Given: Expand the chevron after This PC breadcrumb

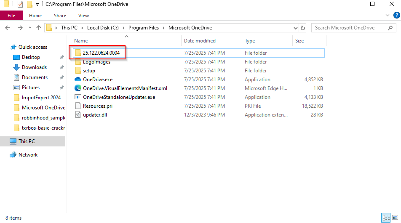Looking at the screenshot, I should (x=83, y=28).
